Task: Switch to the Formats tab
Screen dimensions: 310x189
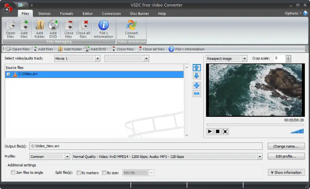Action: click(67, 14)
